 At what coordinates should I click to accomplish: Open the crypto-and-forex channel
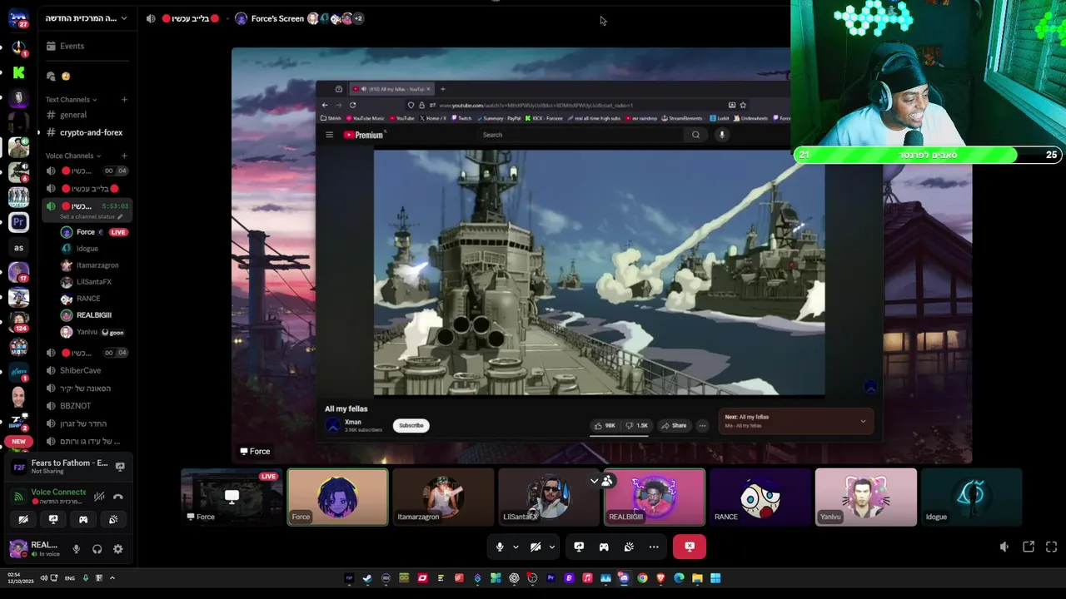[87, 132]
